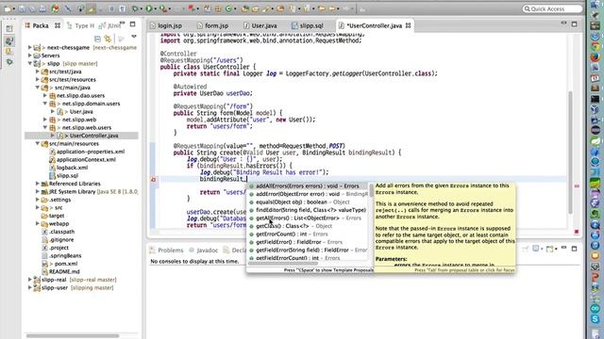
Task: Maximize the editor area
Action: [575, 24]
